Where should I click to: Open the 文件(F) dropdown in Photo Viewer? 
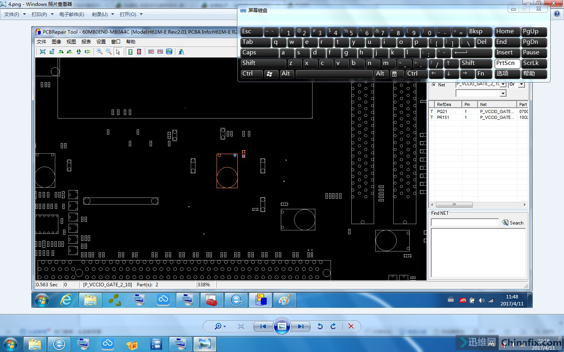point(15,14)
